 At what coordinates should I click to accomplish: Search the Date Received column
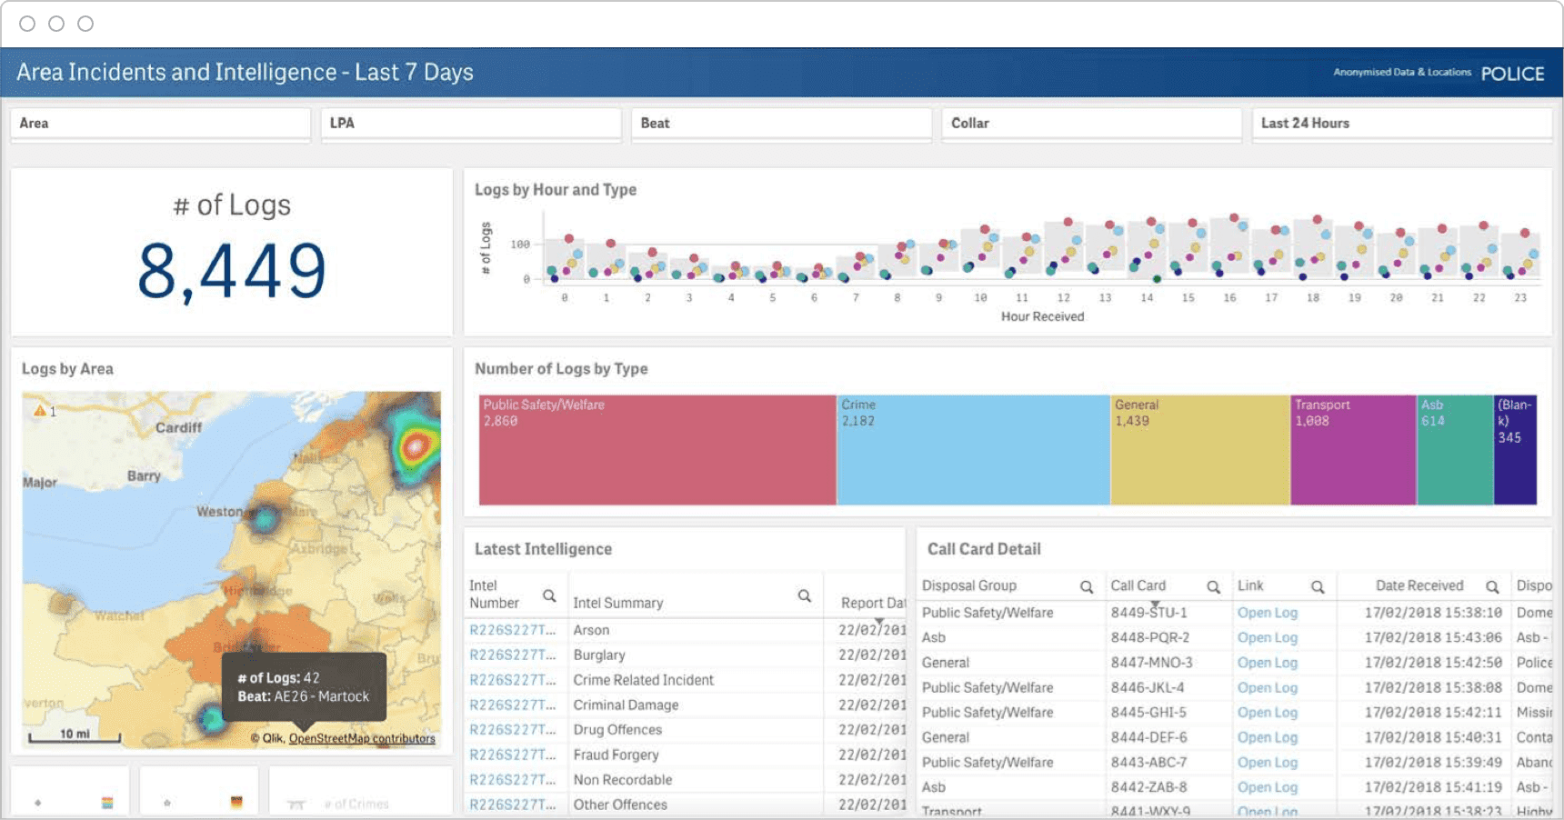tap(1492, 587)
